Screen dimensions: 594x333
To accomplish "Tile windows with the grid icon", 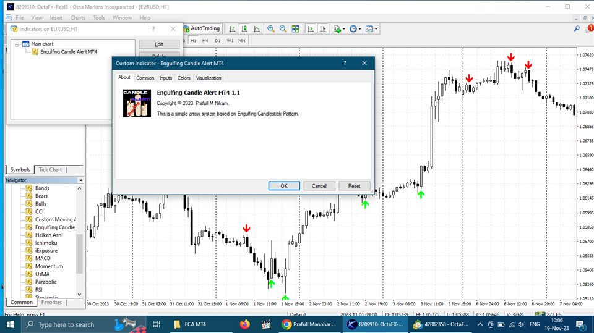I will (296, 29).
